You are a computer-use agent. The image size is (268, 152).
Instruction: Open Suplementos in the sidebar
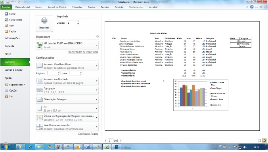[x=15, y=85]
